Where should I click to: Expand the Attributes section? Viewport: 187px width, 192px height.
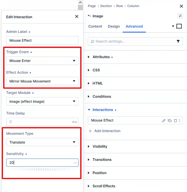pos(135,57)
